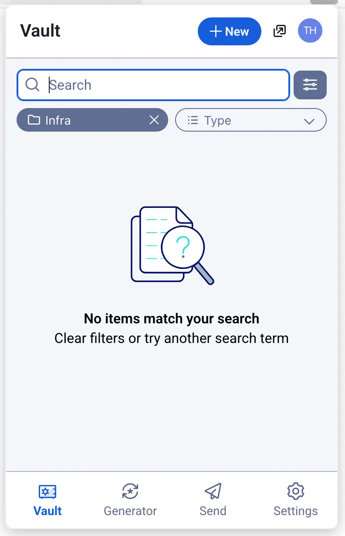The width and height of the screenshot is (345, 536).
Task: Create a new item with the New button
Action: [230, 31]
